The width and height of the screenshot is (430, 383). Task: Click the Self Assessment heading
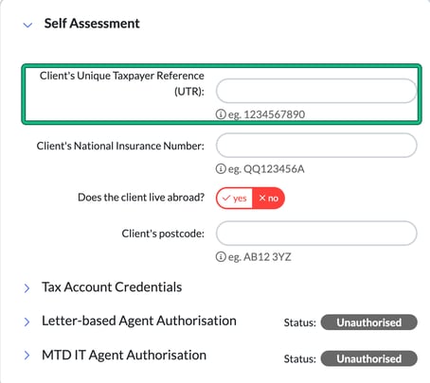(92, 24)
